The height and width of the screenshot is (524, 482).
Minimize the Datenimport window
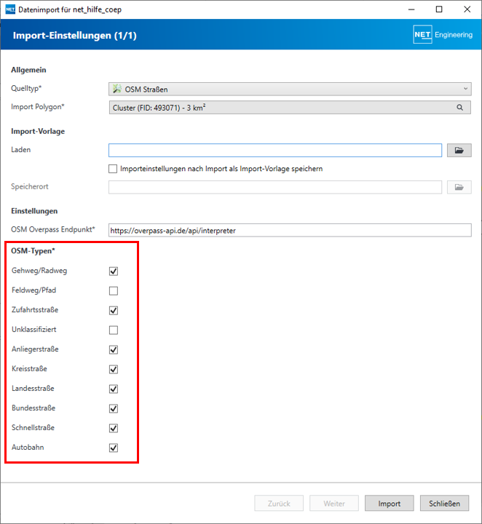[411, 9]
